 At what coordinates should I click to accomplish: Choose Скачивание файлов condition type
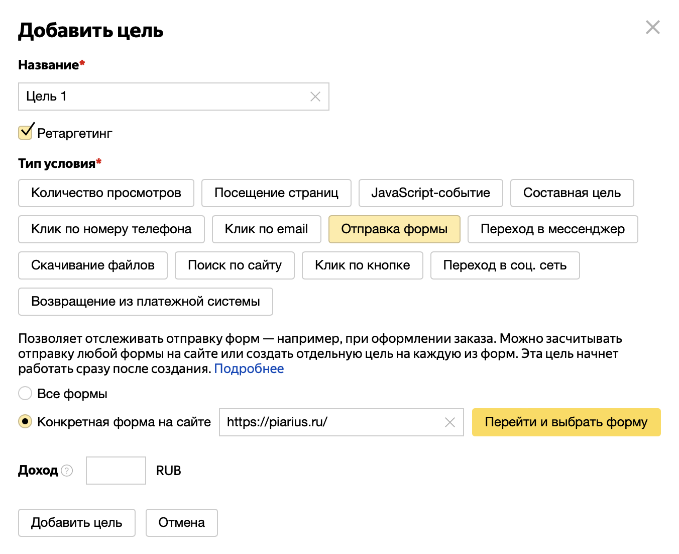[x=92, y=265]
